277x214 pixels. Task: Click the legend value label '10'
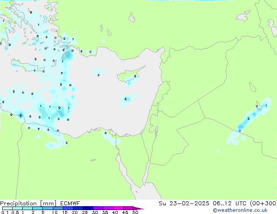tap(55, 212)
